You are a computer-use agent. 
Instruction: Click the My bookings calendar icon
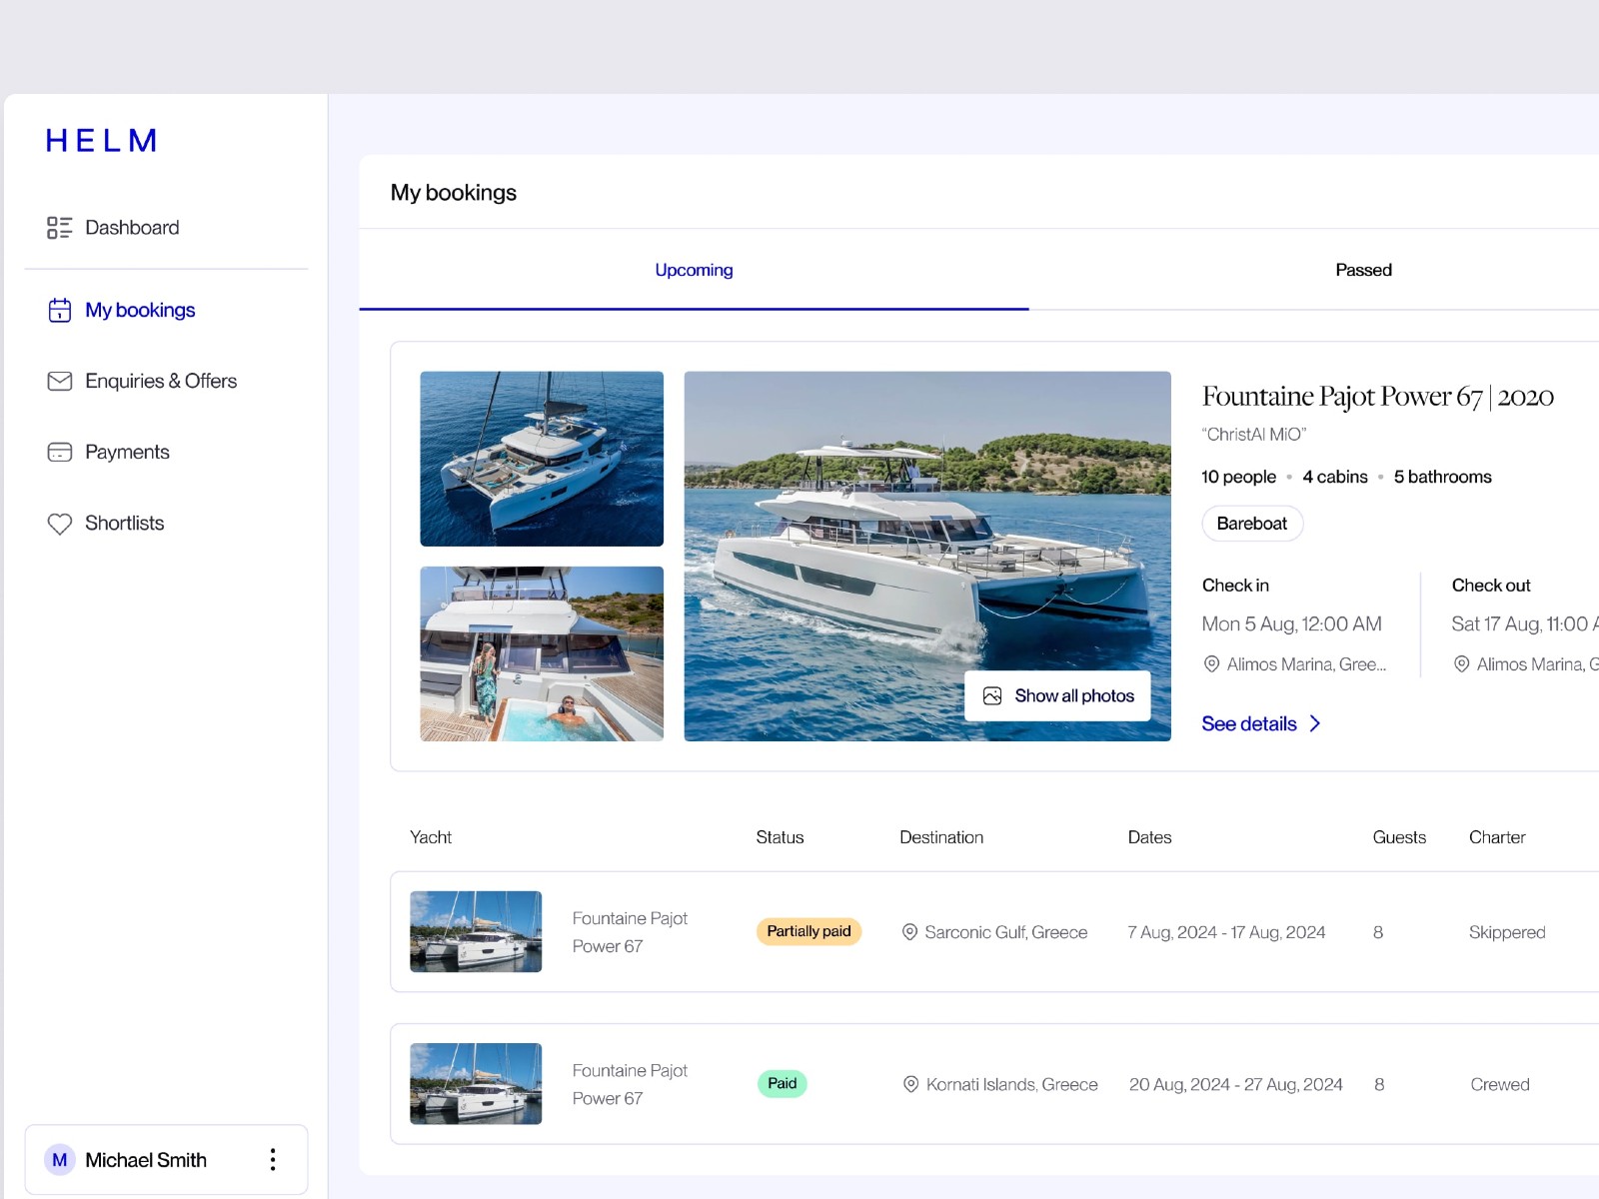(59, 311)
